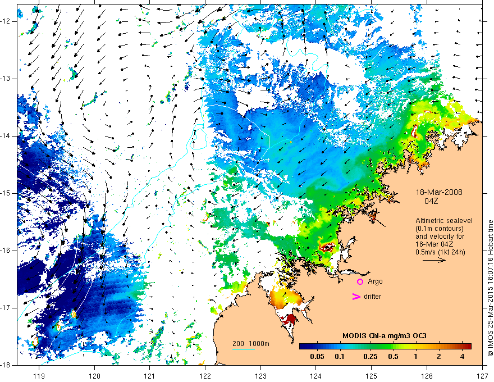Click the '-12' latitude axis label
The width and height of the screenshot is (494, 382).
pos(5,21)
